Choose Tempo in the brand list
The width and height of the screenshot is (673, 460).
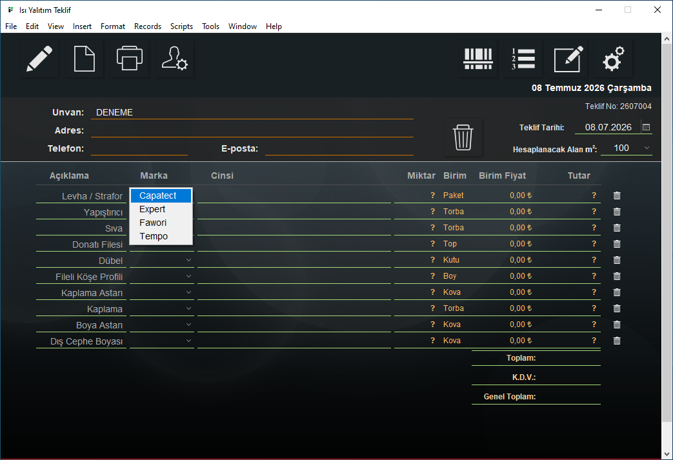click(161, 236)
